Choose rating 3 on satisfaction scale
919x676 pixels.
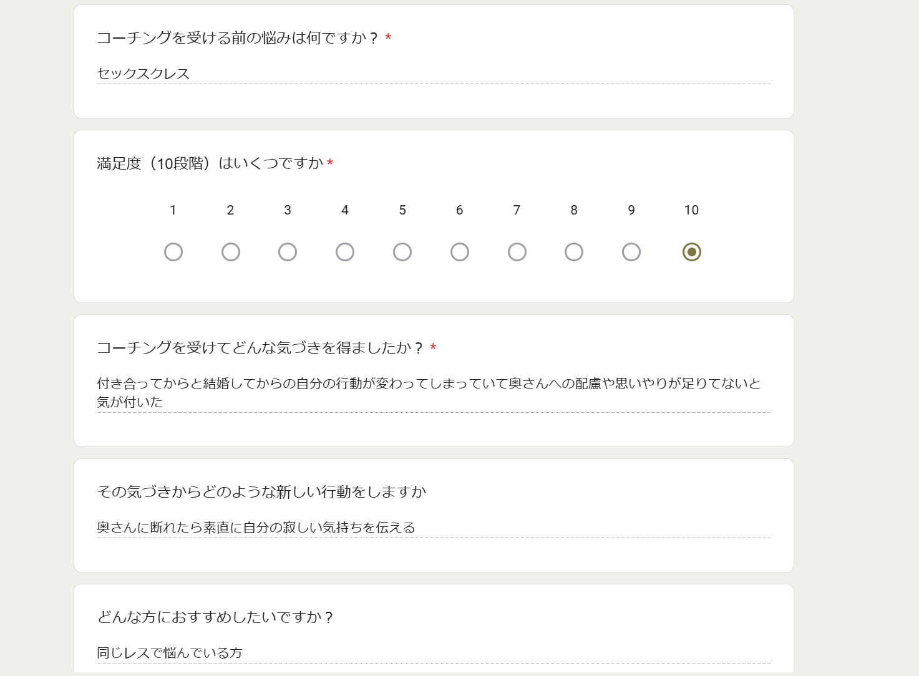[288, 252]
